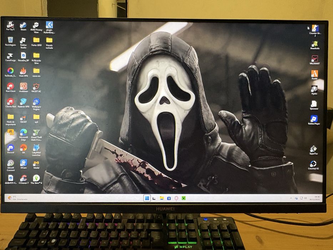333x250 pixels.
Task: Launch iVCam from the desktop
Action: pos(23,164)
